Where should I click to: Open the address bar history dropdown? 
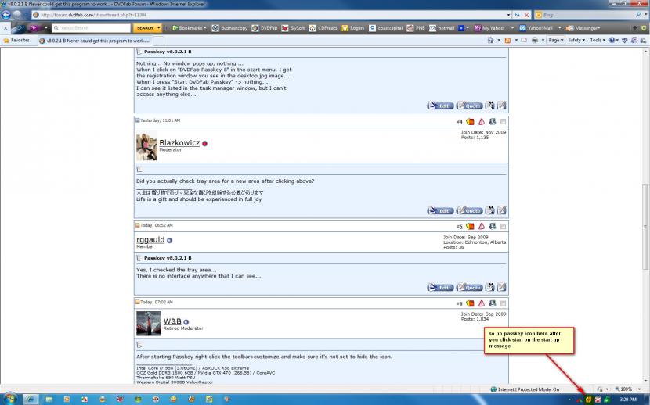coord(508,15)
